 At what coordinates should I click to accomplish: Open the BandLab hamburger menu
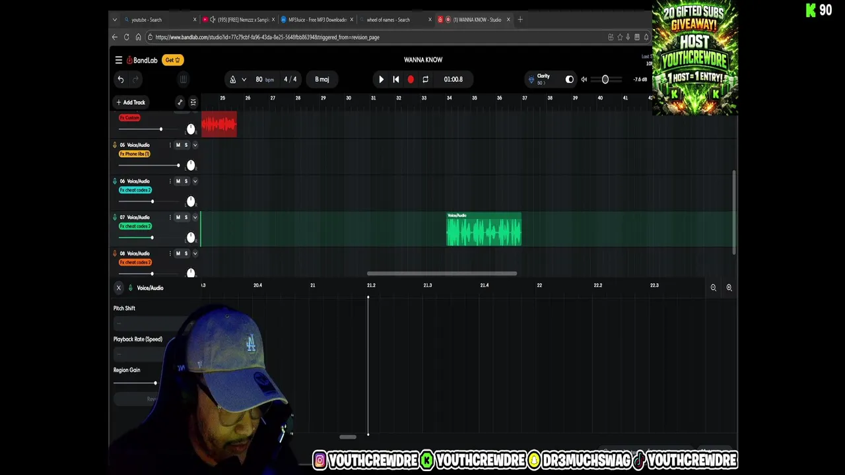click(119, 60)
